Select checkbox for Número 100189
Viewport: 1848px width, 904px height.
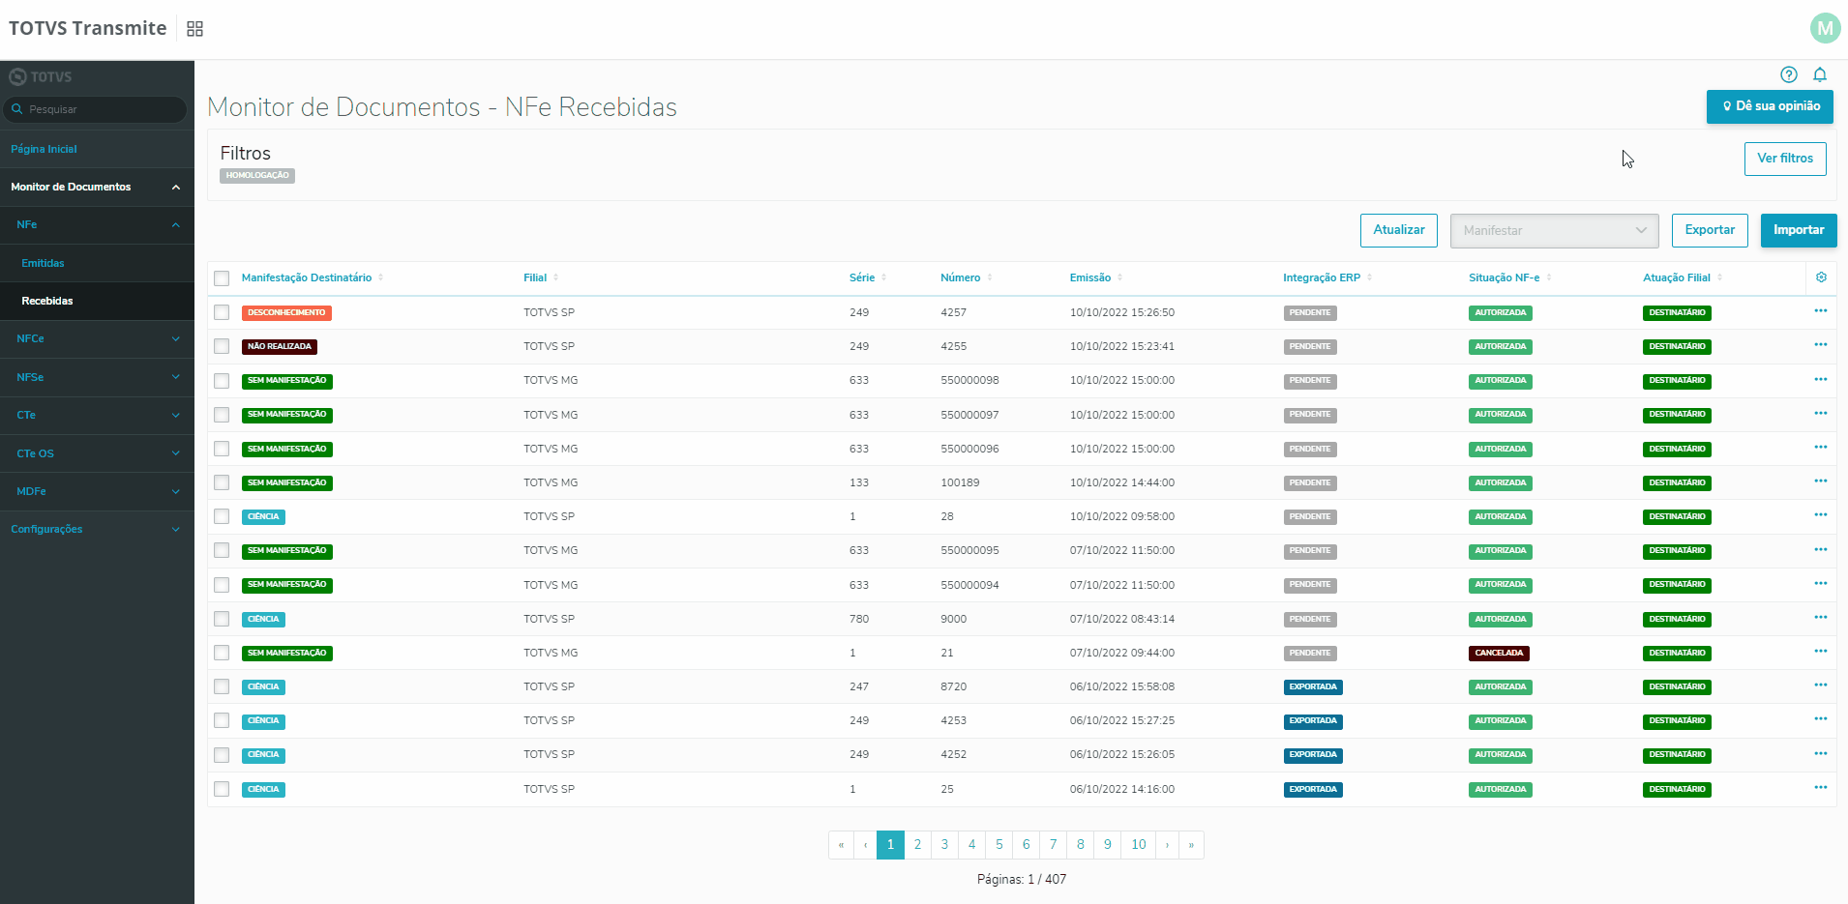pos(222,482)
